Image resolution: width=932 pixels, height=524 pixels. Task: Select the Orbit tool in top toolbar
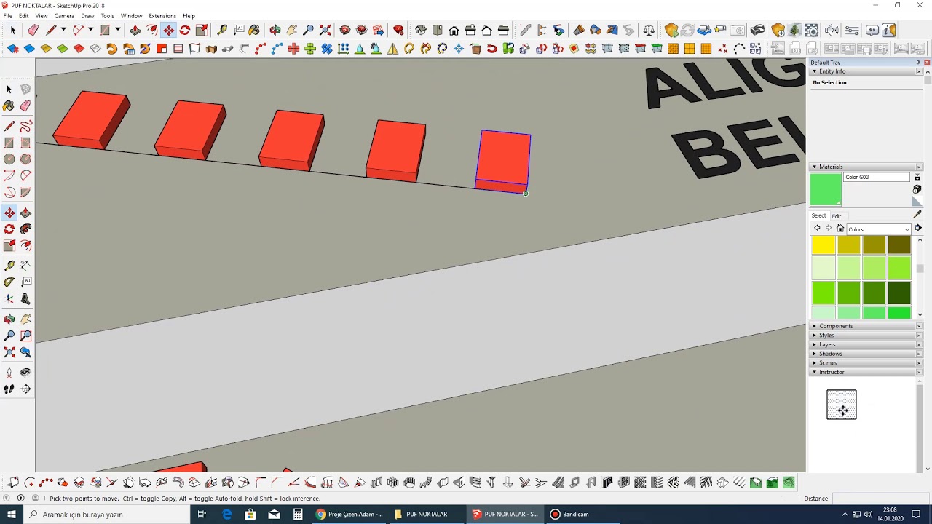click(x=275, y=30)
